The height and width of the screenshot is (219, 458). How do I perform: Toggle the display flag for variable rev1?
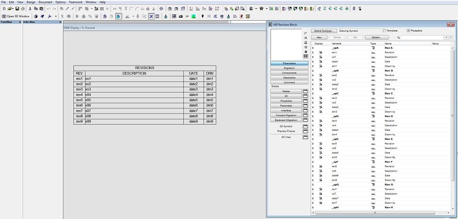coord(321,53)
